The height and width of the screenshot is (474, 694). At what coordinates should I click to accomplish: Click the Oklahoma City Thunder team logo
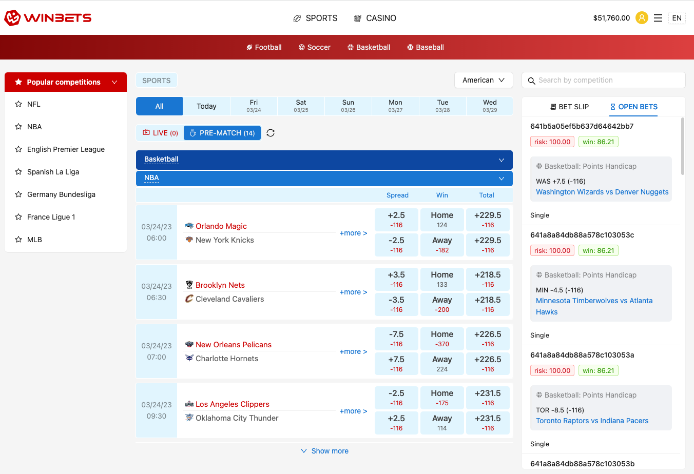click(x=189, y=418)
